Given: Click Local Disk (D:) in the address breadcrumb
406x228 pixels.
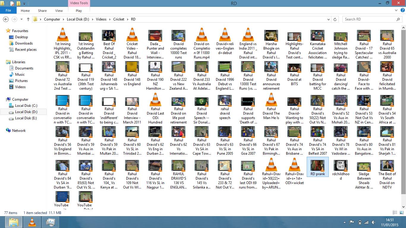Looking at the screenshot, I should [x=78, y=19].
